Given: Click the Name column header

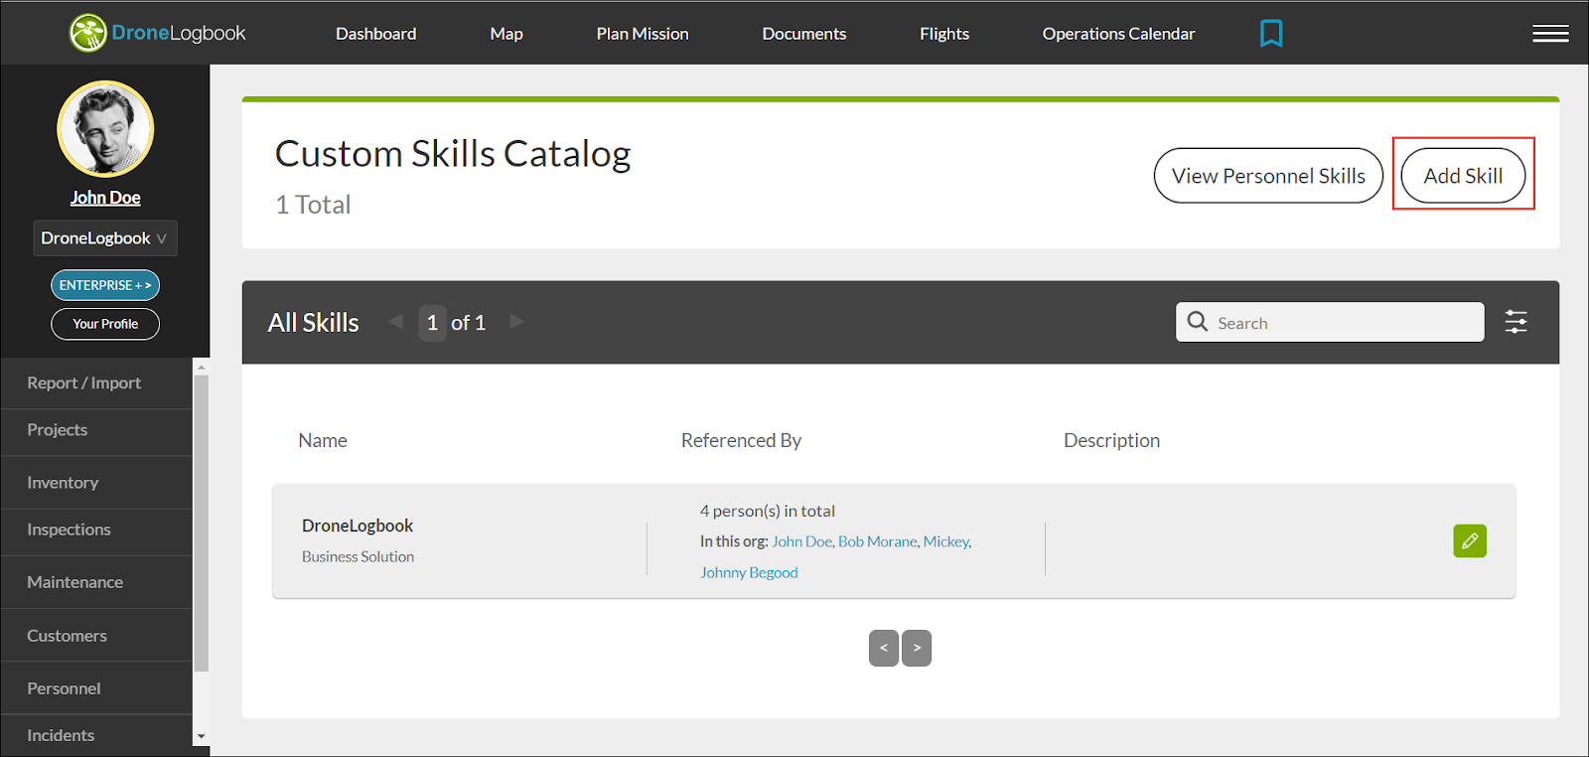Looking at the screenshot, I should 323,440.
